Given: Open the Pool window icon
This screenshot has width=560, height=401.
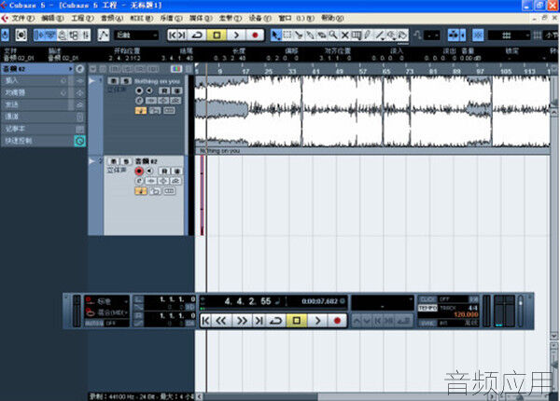Looking at the screenshot, I should coord(74,35).
